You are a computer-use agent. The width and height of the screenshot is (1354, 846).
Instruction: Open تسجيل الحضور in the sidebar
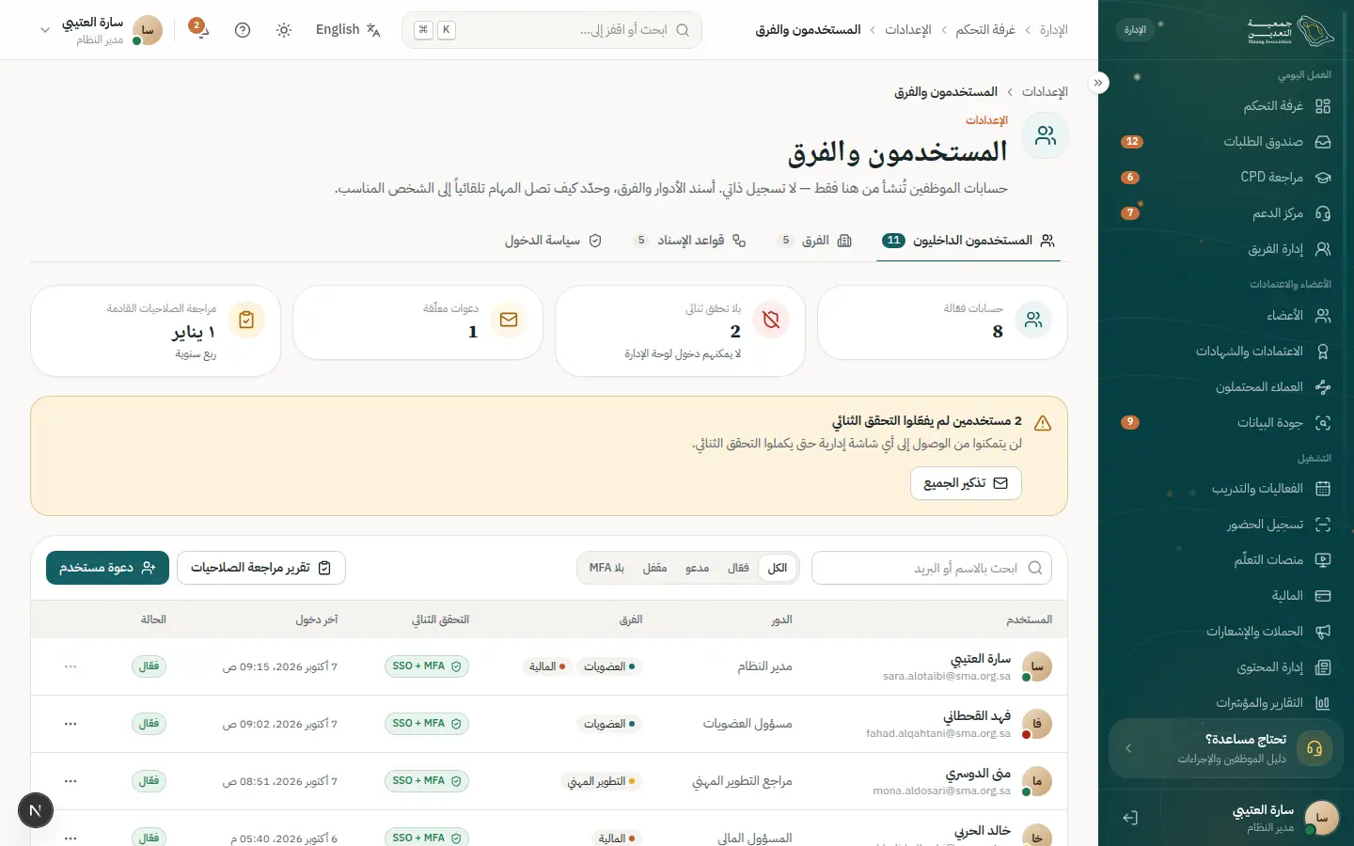coord(1226,525)
